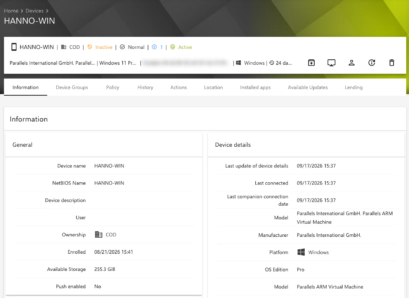409x298 pixels.
Task: Click the HANNO-WIN page title
Action: [x=30, y=21]
